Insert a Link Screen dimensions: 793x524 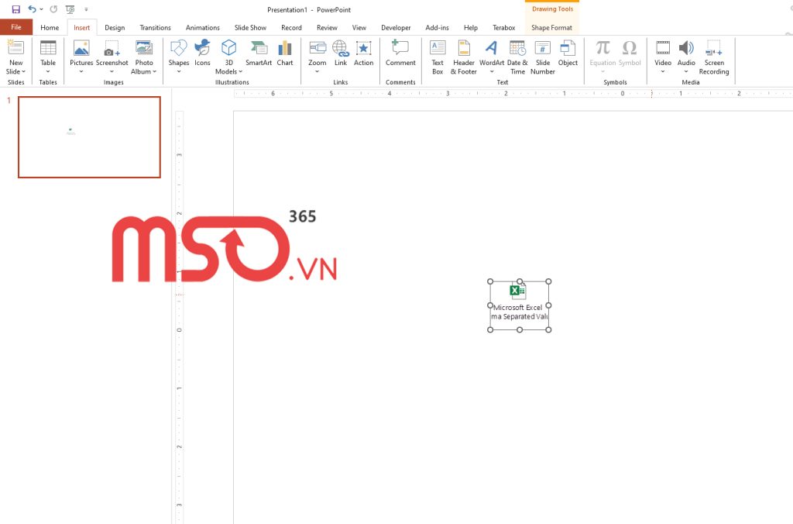[341, 53]
